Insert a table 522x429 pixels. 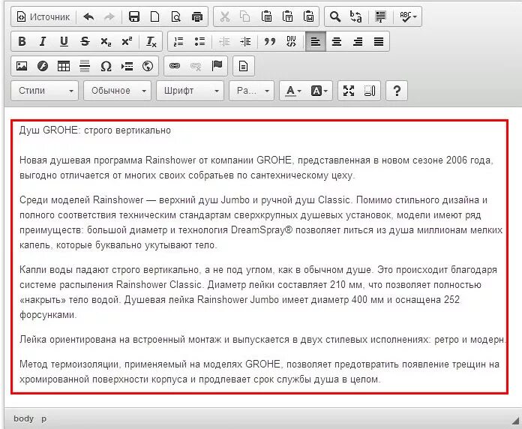pos(64,66)
